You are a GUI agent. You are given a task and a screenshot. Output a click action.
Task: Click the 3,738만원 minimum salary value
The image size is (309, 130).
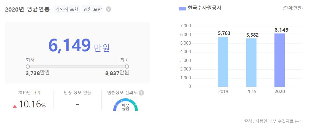coord(38,73)
